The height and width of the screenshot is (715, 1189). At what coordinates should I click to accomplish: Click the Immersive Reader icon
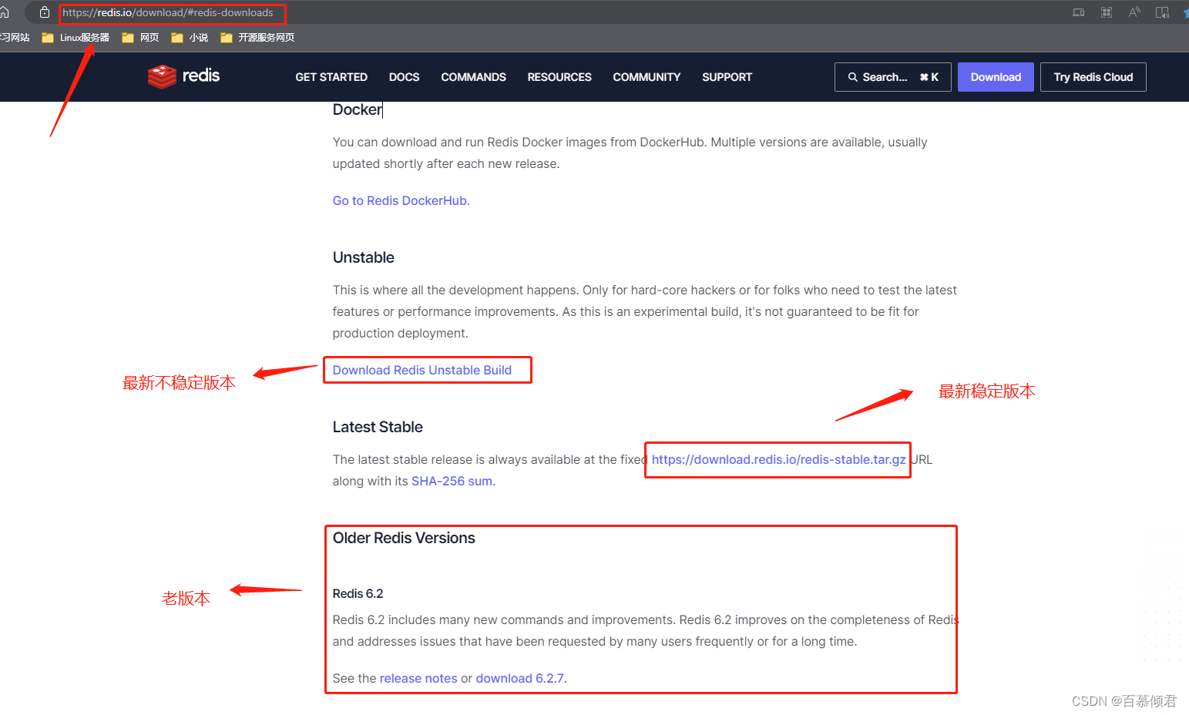pos(1162,12)
